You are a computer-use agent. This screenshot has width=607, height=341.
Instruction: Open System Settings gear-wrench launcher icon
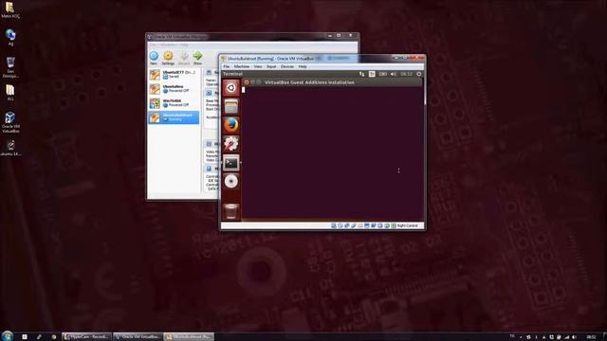tap(231, 144)
